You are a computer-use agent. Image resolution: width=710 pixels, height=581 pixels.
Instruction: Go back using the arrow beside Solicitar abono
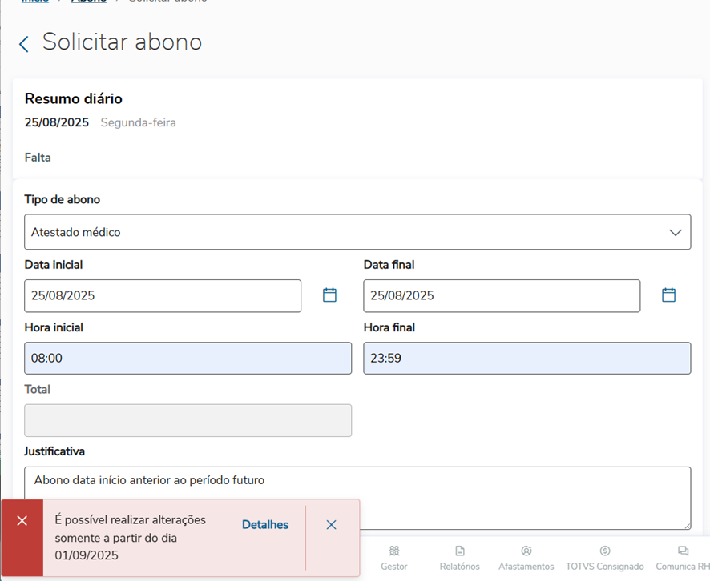coord(24,44)
